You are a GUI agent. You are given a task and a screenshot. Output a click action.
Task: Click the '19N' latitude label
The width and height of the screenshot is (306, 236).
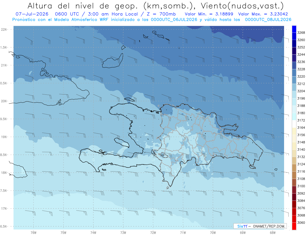[x=4, y=137]
